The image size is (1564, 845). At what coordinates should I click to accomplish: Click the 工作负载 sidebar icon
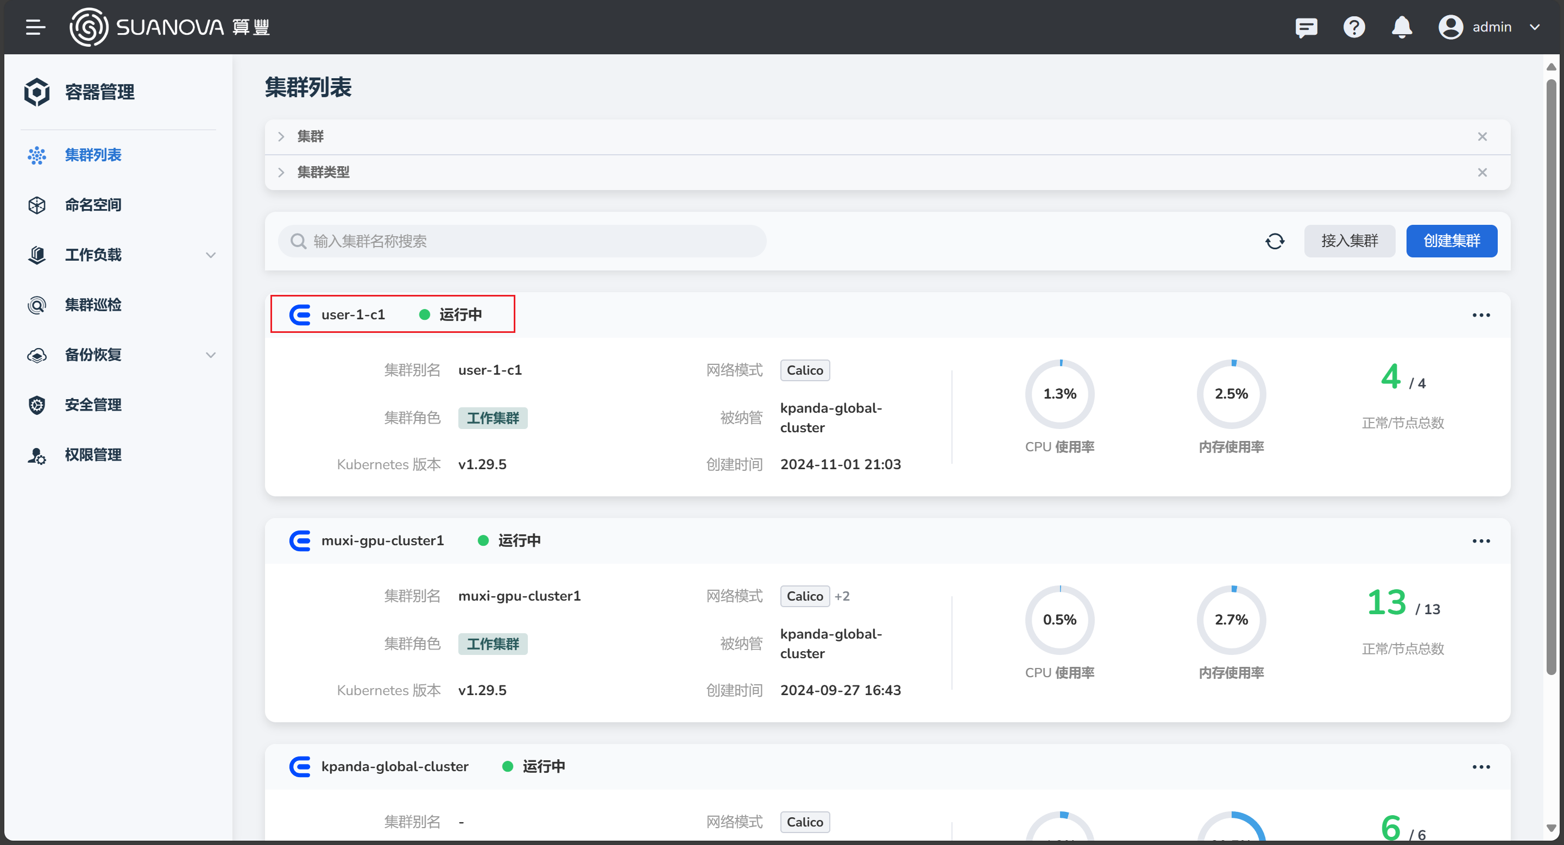(x=37, y=255)
